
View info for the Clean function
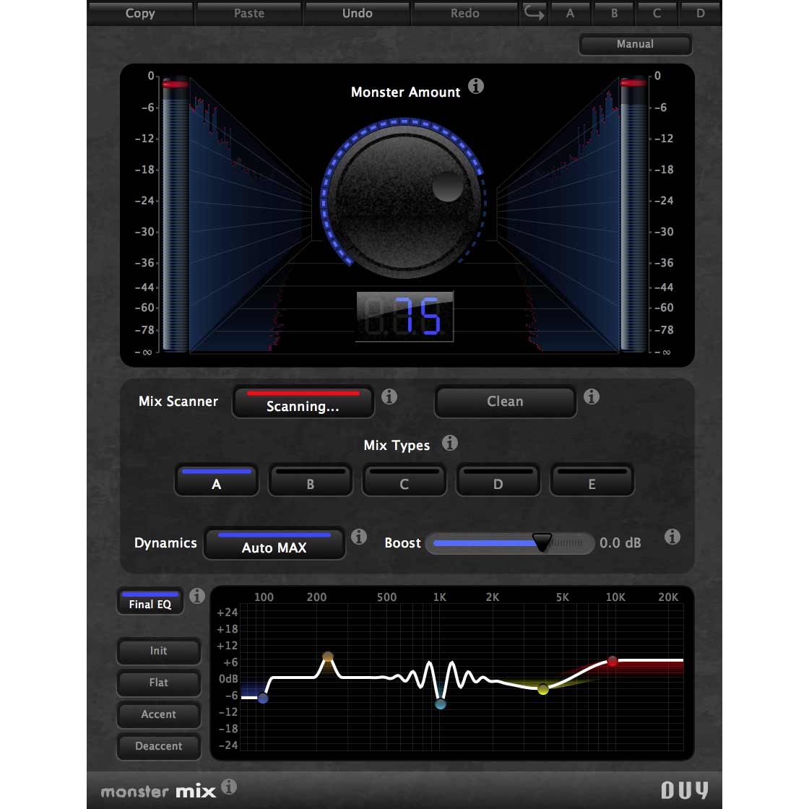coord(592,397)
